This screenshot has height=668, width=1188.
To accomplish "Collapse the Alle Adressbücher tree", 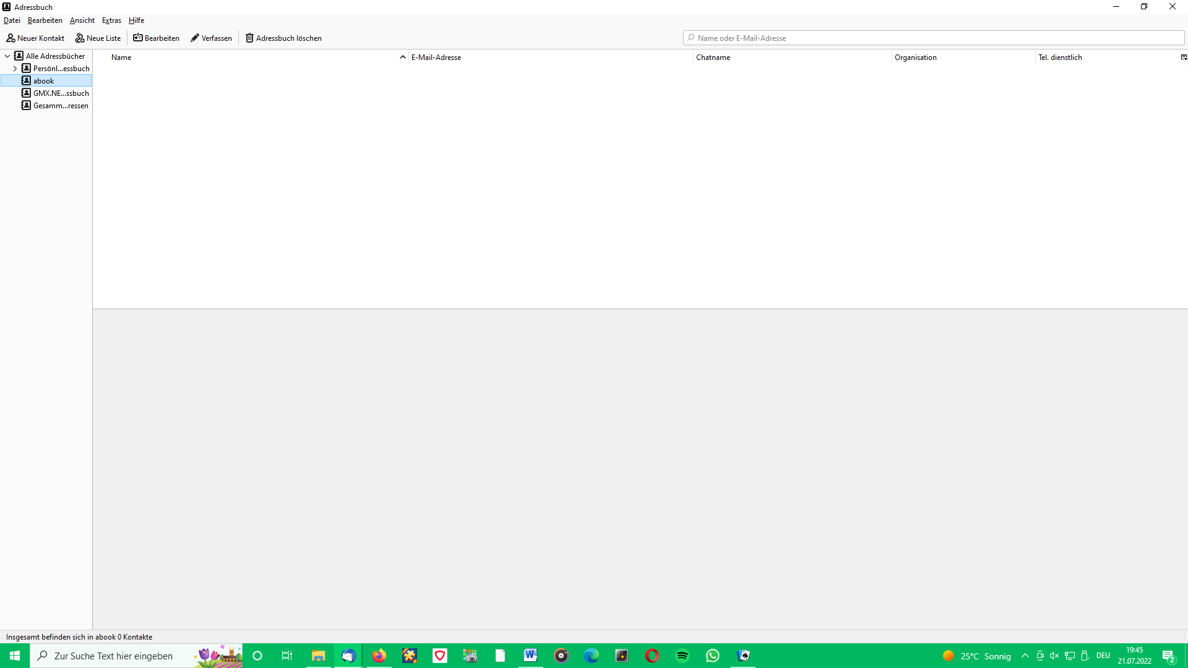I will pos(7,56).
